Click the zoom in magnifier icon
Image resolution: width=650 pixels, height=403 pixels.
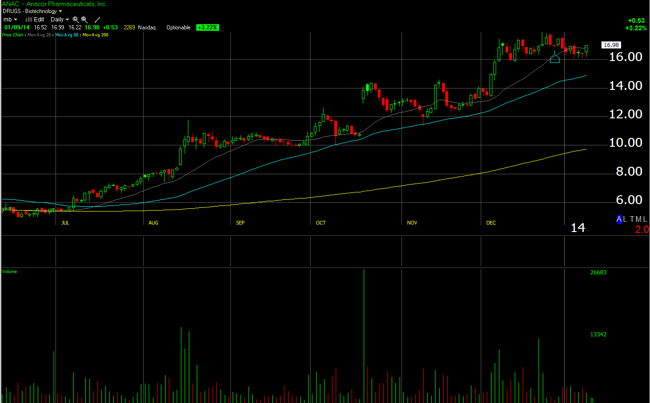[76, 20]
